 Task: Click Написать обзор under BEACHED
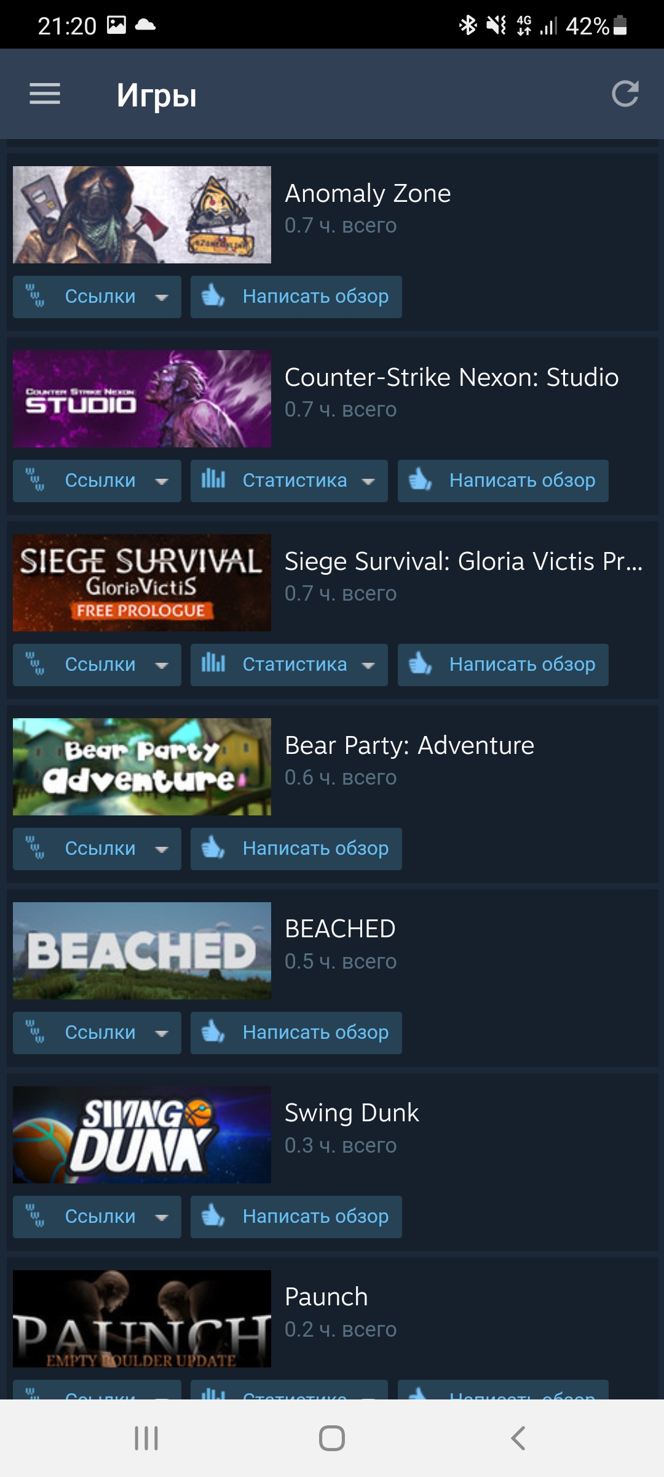coord(296,1033)
